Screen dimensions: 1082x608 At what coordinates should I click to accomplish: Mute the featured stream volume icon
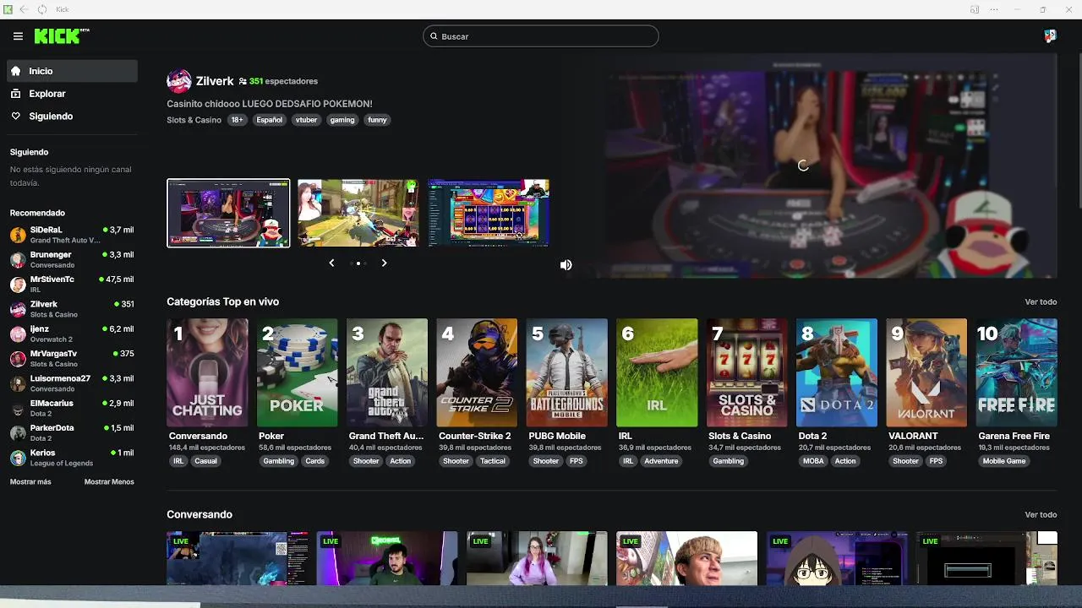point(566,265)
